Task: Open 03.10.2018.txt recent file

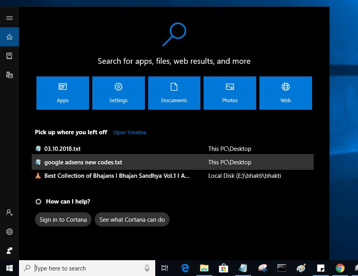Action: [173, 148]
